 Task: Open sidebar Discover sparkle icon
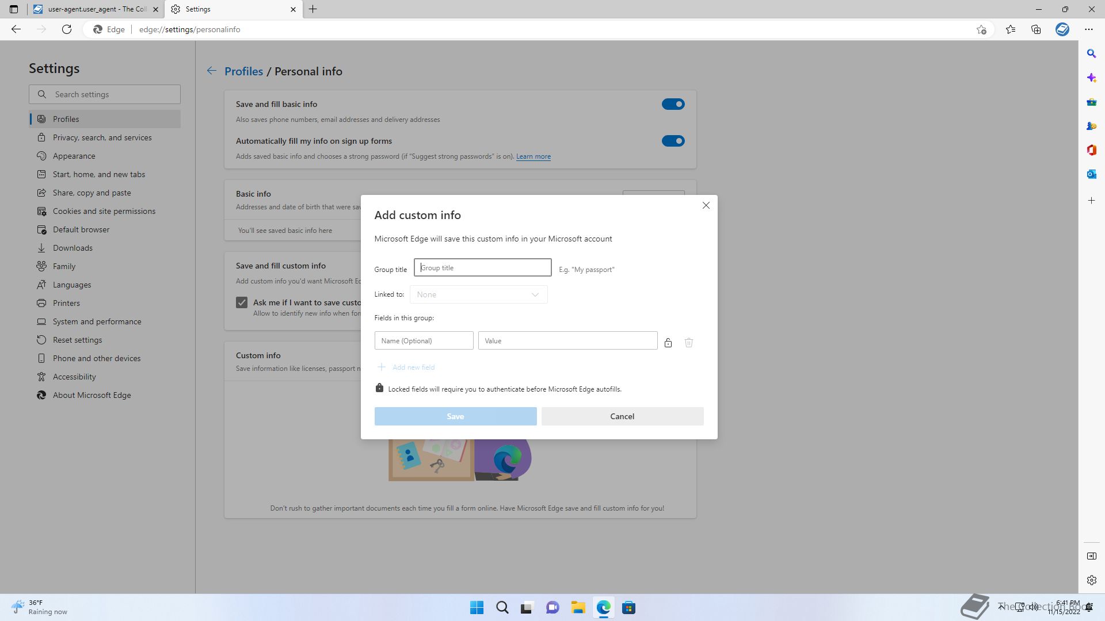tap(1091, 78)
